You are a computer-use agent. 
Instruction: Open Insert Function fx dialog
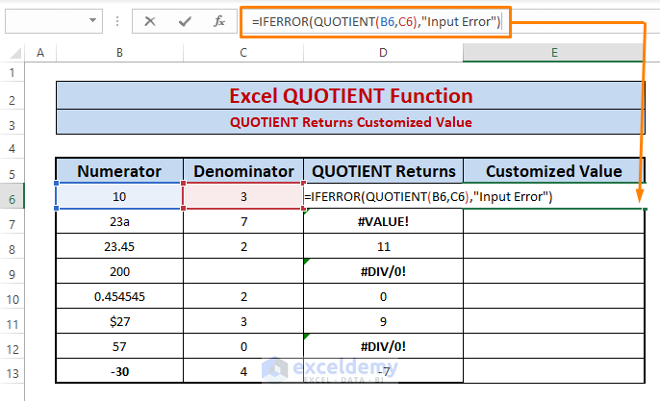click(x=219, y=21)
